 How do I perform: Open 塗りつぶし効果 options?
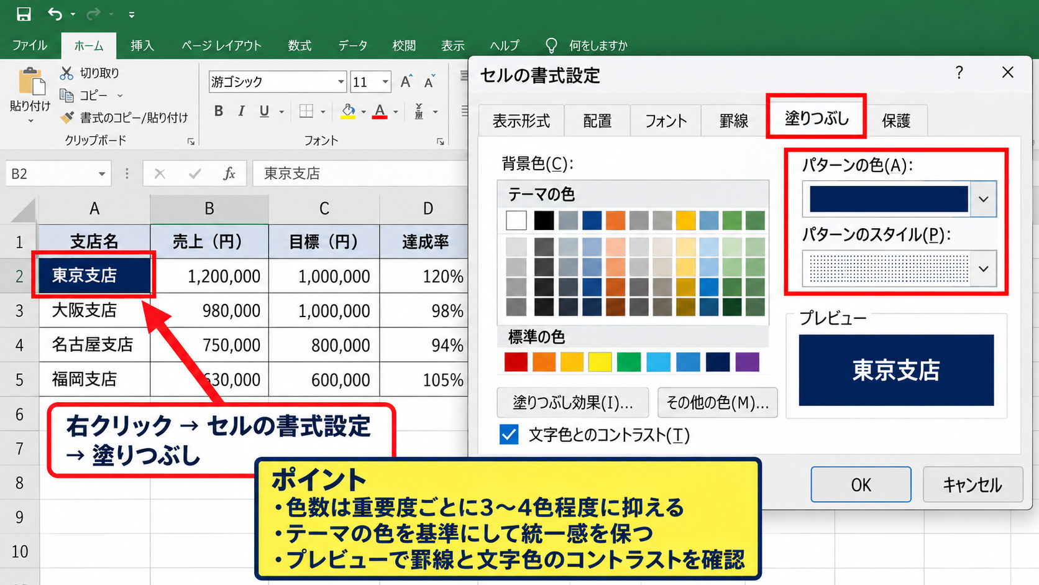[x=573, y=403]
